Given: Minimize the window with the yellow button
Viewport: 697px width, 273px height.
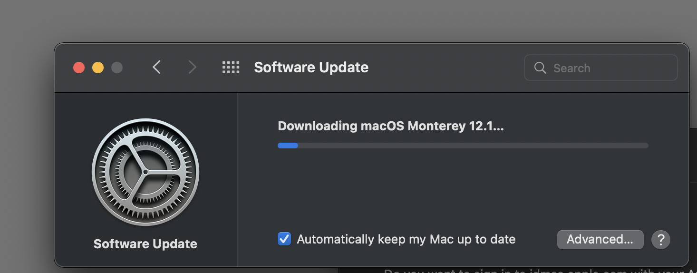Looking at the screenshot, I should (98, 68).
